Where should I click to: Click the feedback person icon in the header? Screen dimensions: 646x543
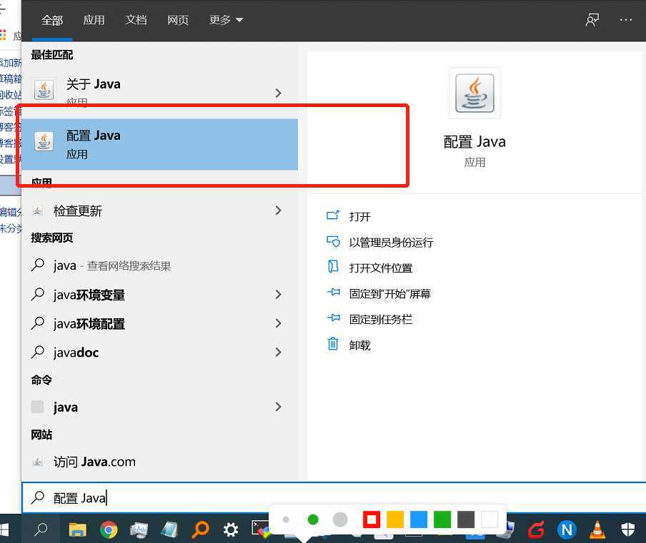[x=592, y=20]
